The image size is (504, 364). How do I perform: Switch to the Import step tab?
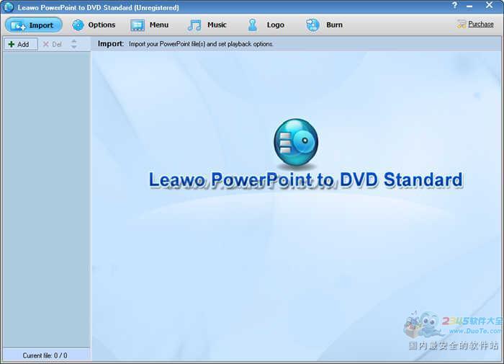pos(33,25)
